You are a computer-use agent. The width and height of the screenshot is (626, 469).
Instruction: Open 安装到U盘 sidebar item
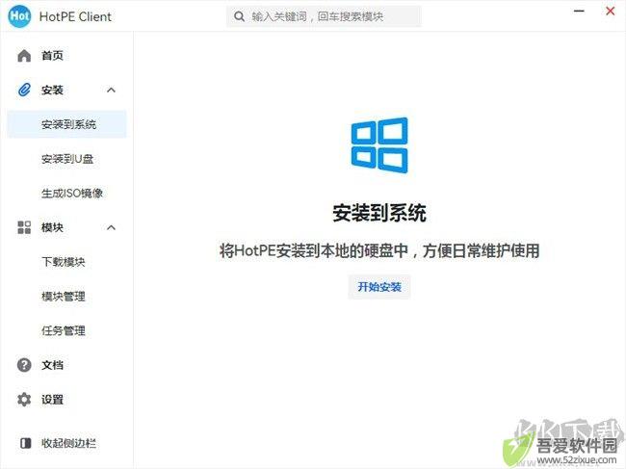click(67, 159)
